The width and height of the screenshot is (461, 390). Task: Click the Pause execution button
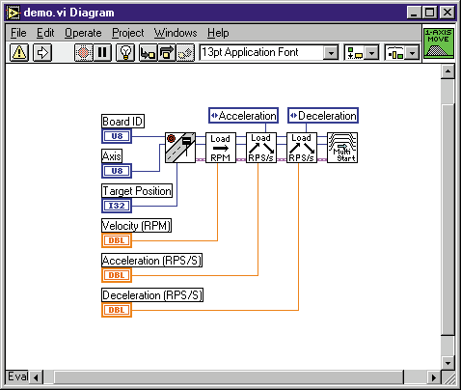pos(102,52)
